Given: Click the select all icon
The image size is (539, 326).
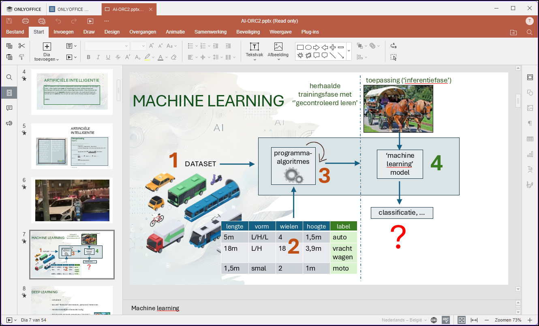Looking at the screenshot, I should pos(393,57).
